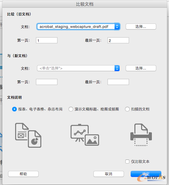This screenshot has height=185, width=169.
Task: Click the presentation and drawings illustration icon
Action: point(85,135)
